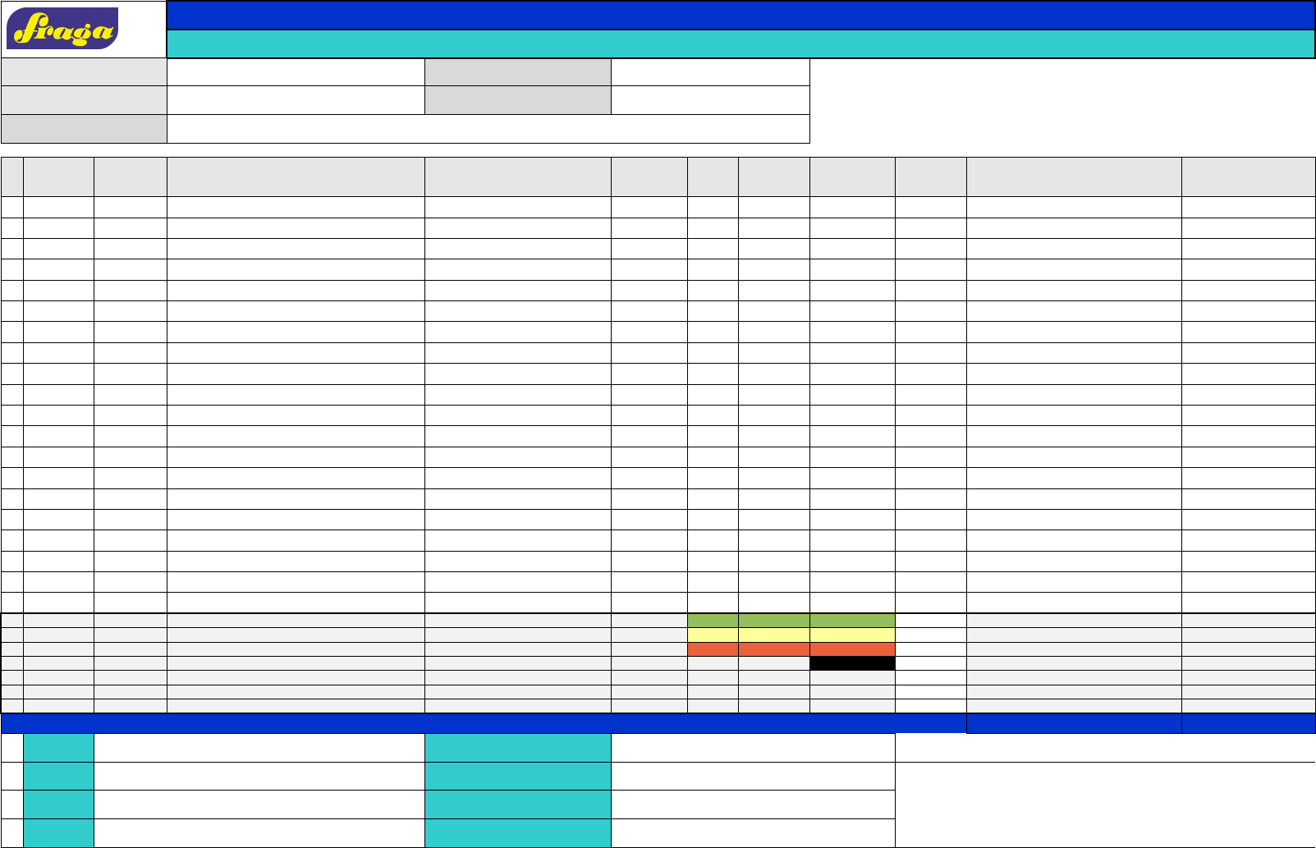Image resolution: width=1316 pixels, height=848 pixels.
Task: Select the rightmost column header of the table
Action: [1248, 176]
